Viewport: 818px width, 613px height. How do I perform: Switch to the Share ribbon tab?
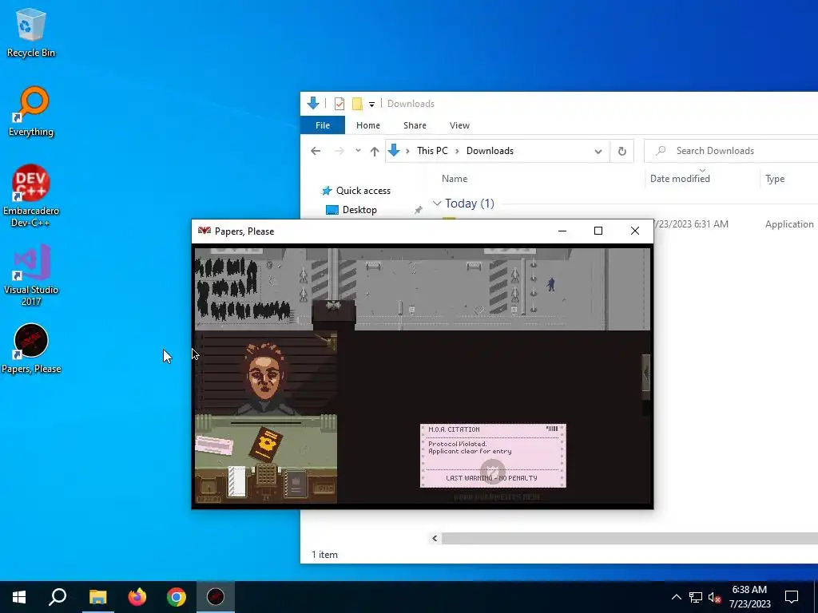[415, 125]
